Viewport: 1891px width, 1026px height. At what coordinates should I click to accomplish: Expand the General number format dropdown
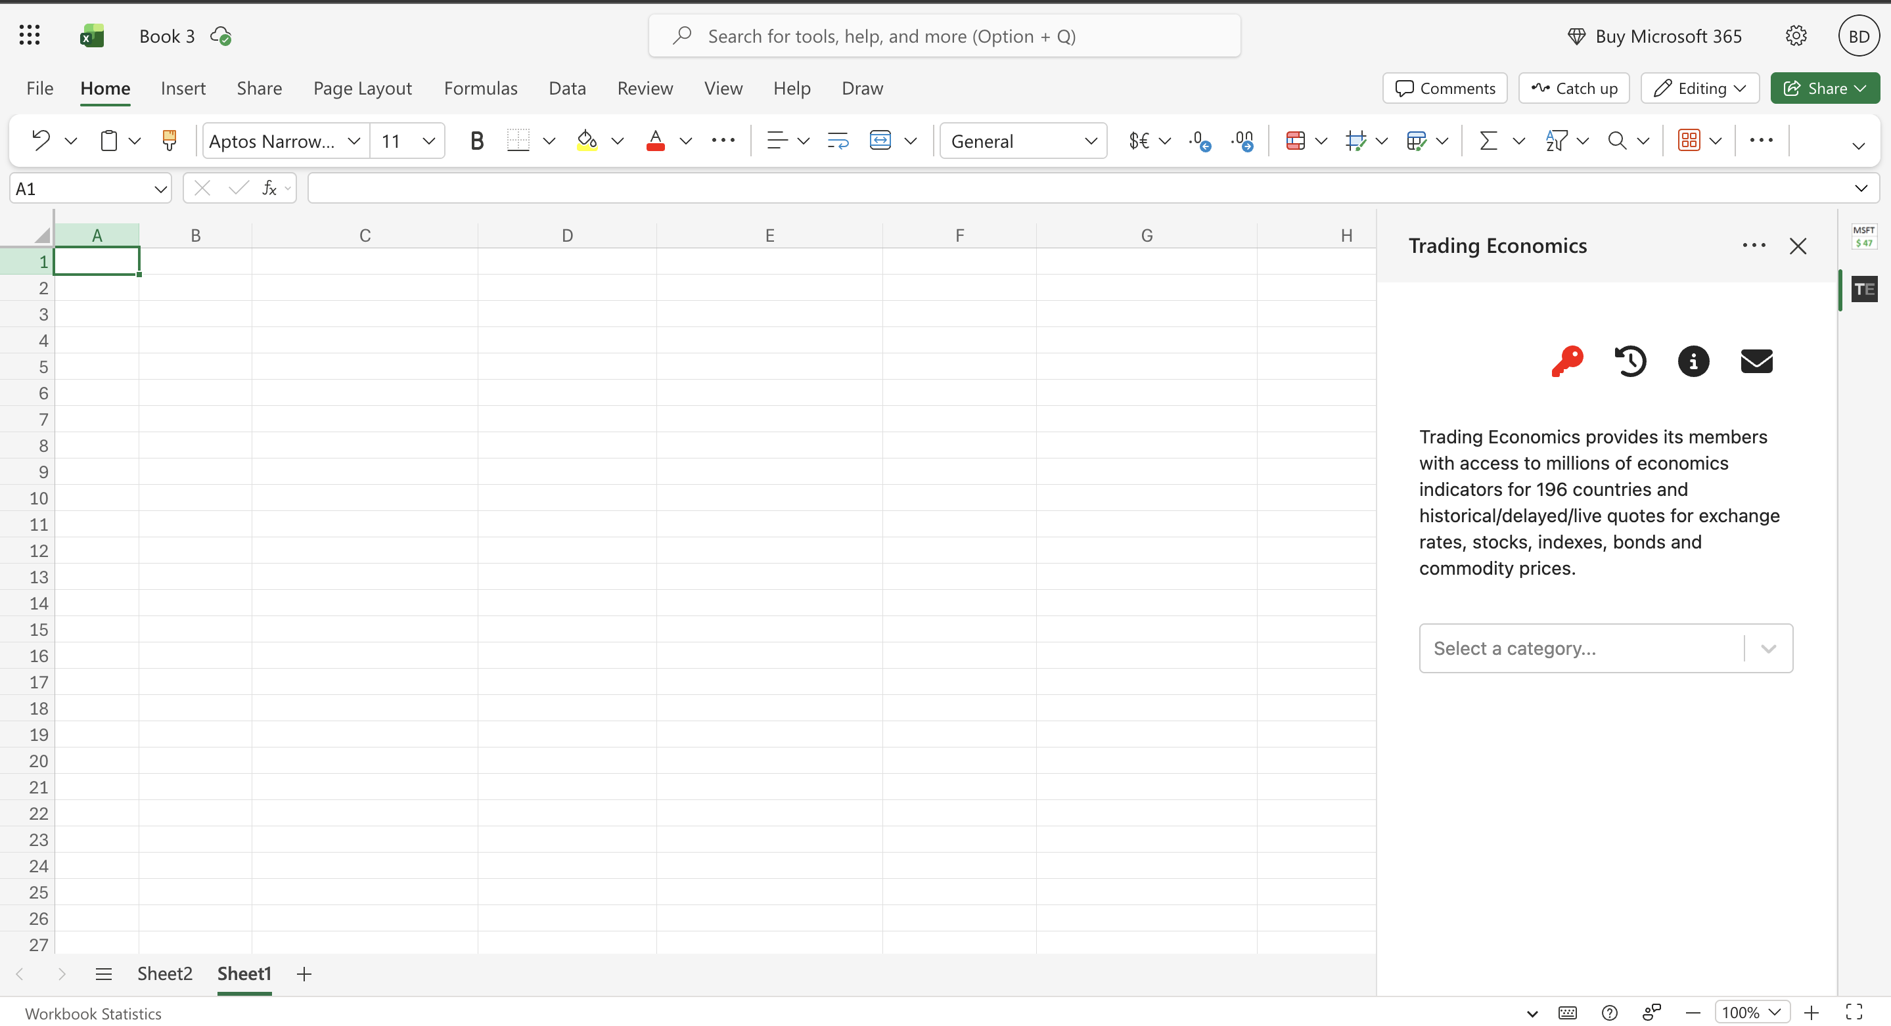[1091, 140]
